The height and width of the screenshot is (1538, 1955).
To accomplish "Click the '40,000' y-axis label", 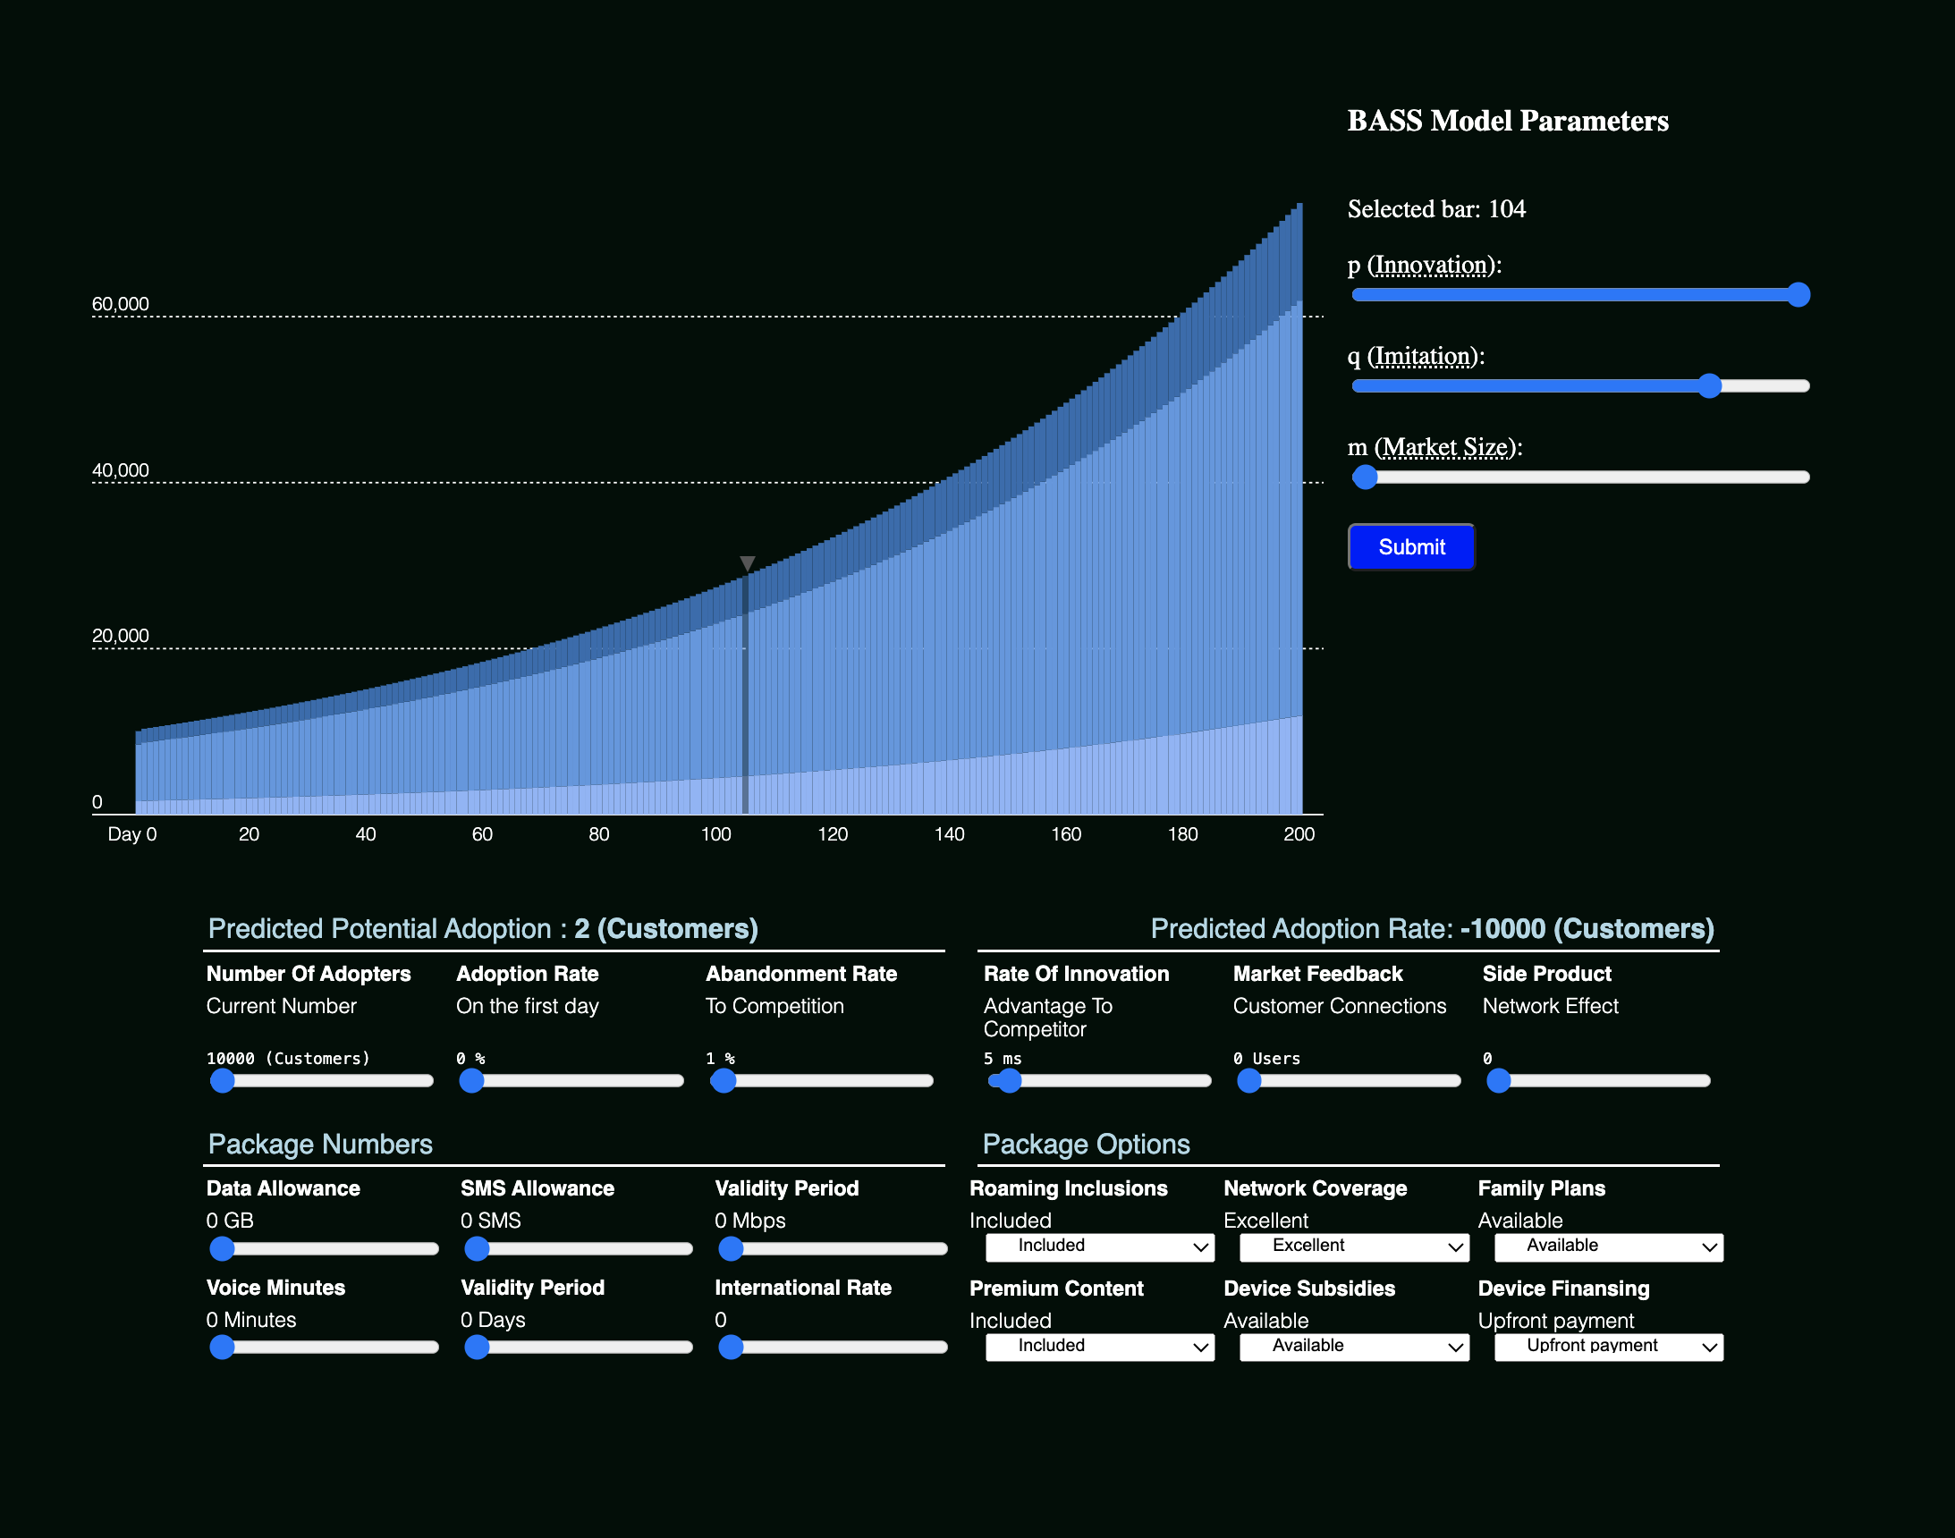I will (121, 470).
